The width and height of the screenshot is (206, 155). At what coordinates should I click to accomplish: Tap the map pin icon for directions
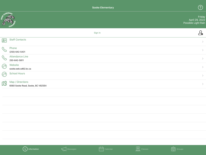4,83
